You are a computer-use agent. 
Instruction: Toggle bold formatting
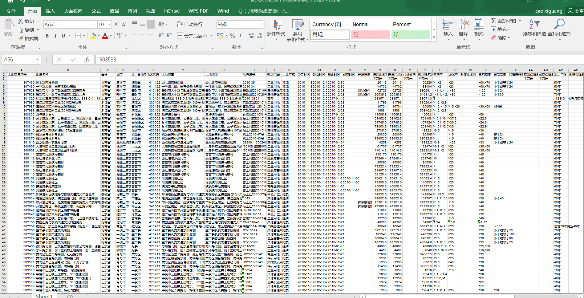47,36
